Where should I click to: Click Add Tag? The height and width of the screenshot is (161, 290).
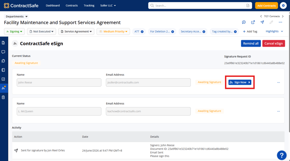coord(250,32)
